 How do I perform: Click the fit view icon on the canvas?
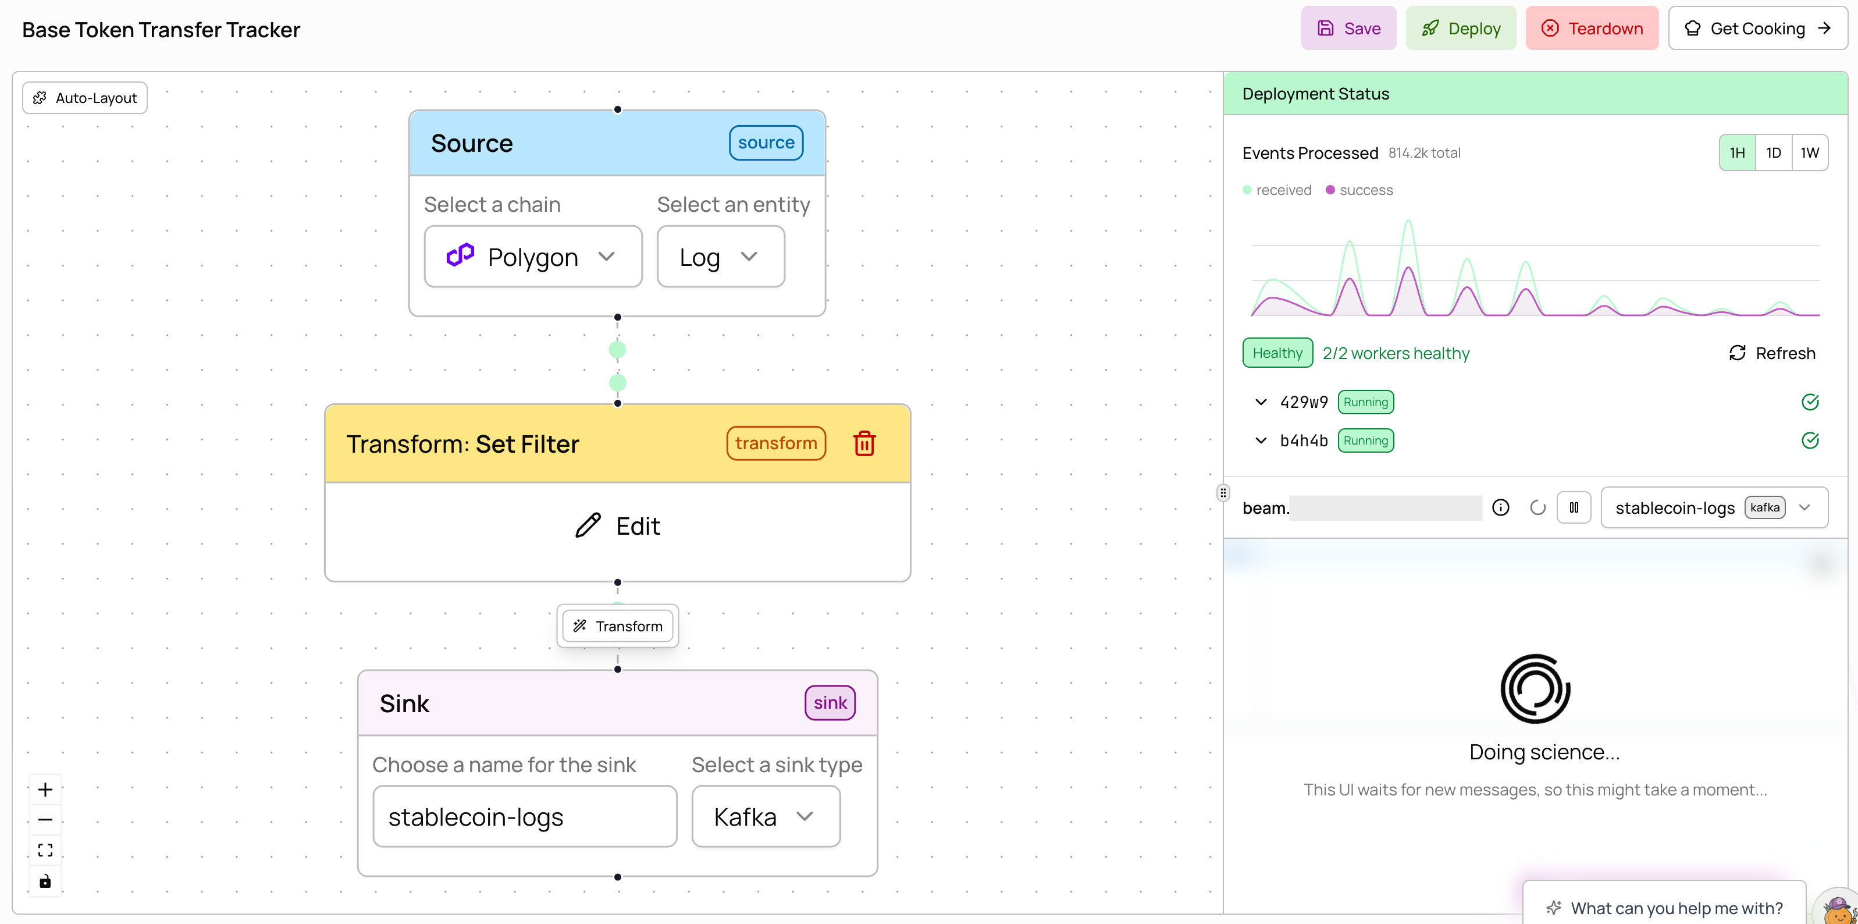pos(45,850)
